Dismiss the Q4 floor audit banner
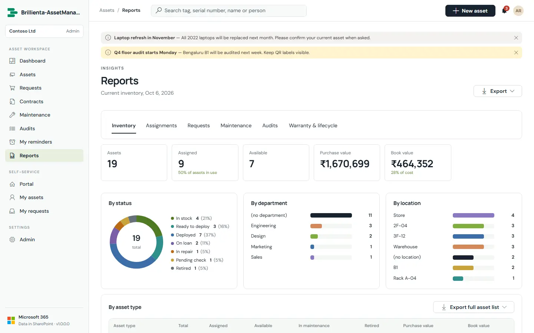 [x=516, y=53]
